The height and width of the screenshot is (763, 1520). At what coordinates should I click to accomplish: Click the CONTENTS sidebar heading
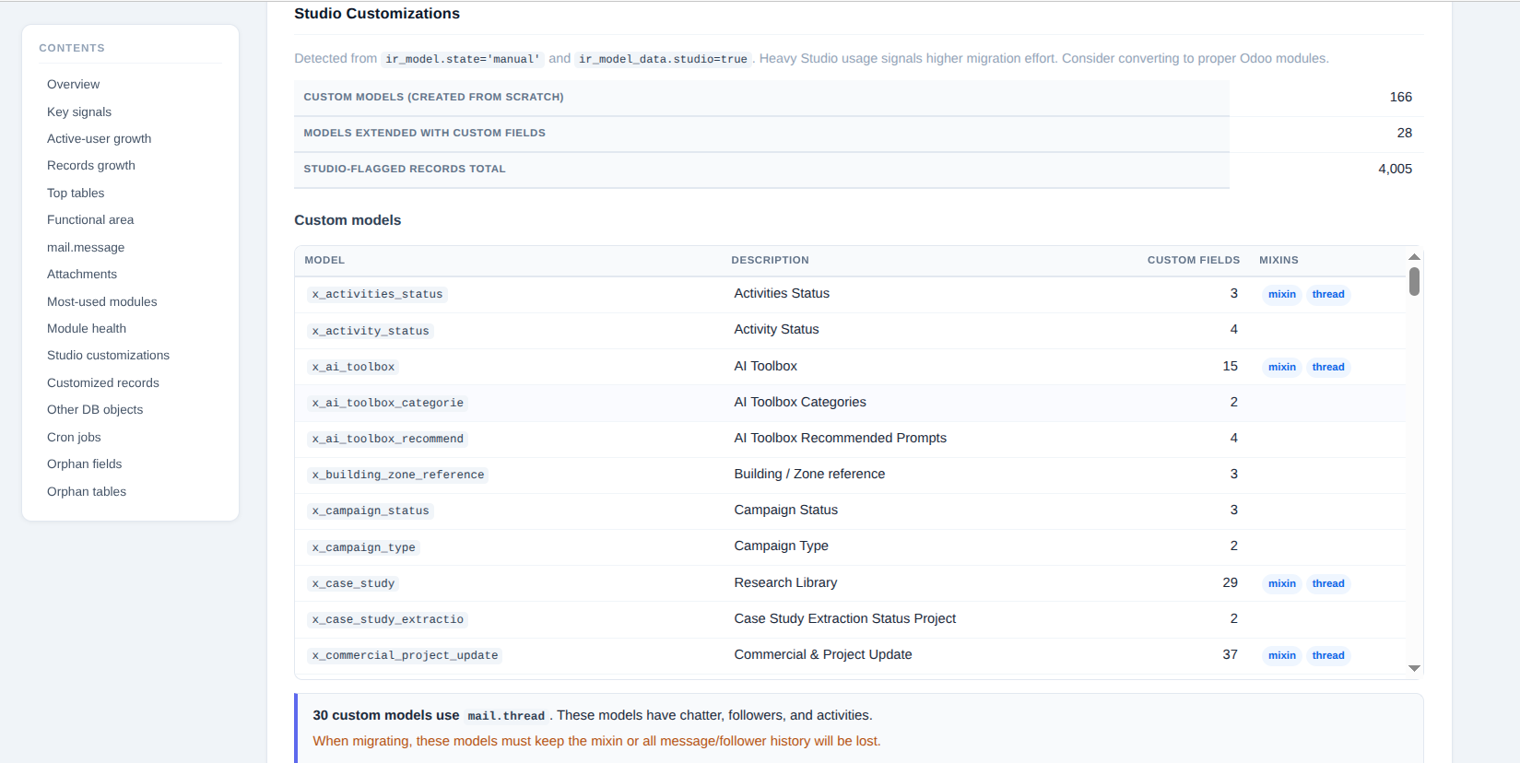72,48
